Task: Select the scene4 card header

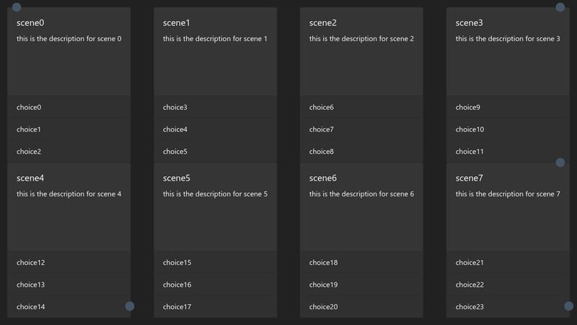Action: pos(30,178)
